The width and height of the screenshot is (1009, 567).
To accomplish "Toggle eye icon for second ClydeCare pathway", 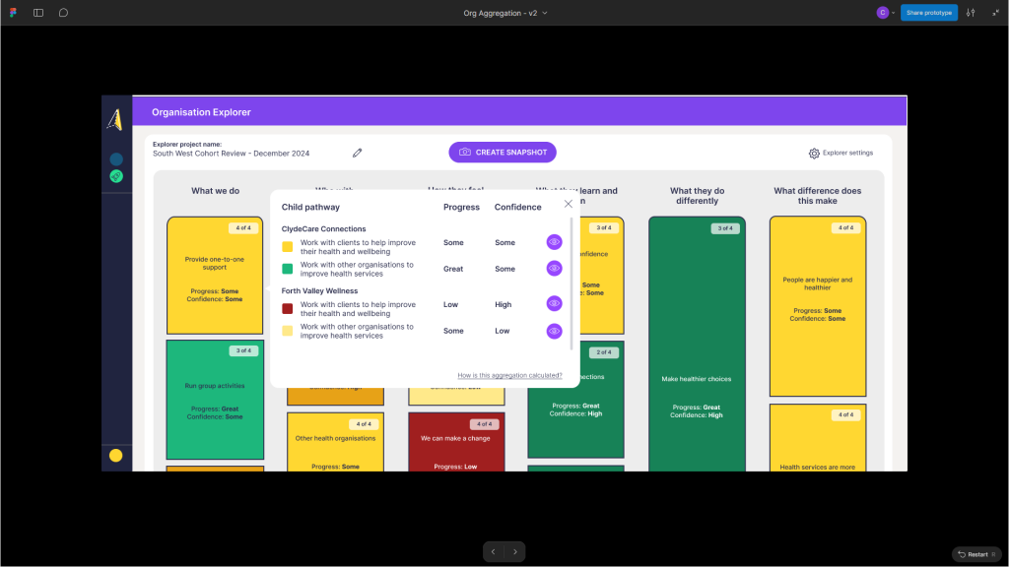I will 554,268.
